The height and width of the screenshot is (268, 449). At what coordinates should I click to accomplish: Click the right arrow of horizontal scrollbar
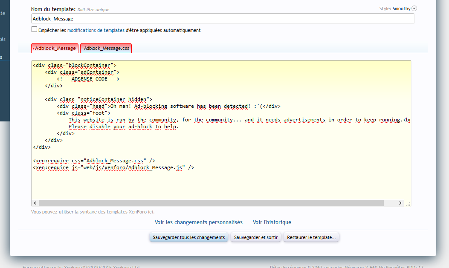(x=400, y=203)
